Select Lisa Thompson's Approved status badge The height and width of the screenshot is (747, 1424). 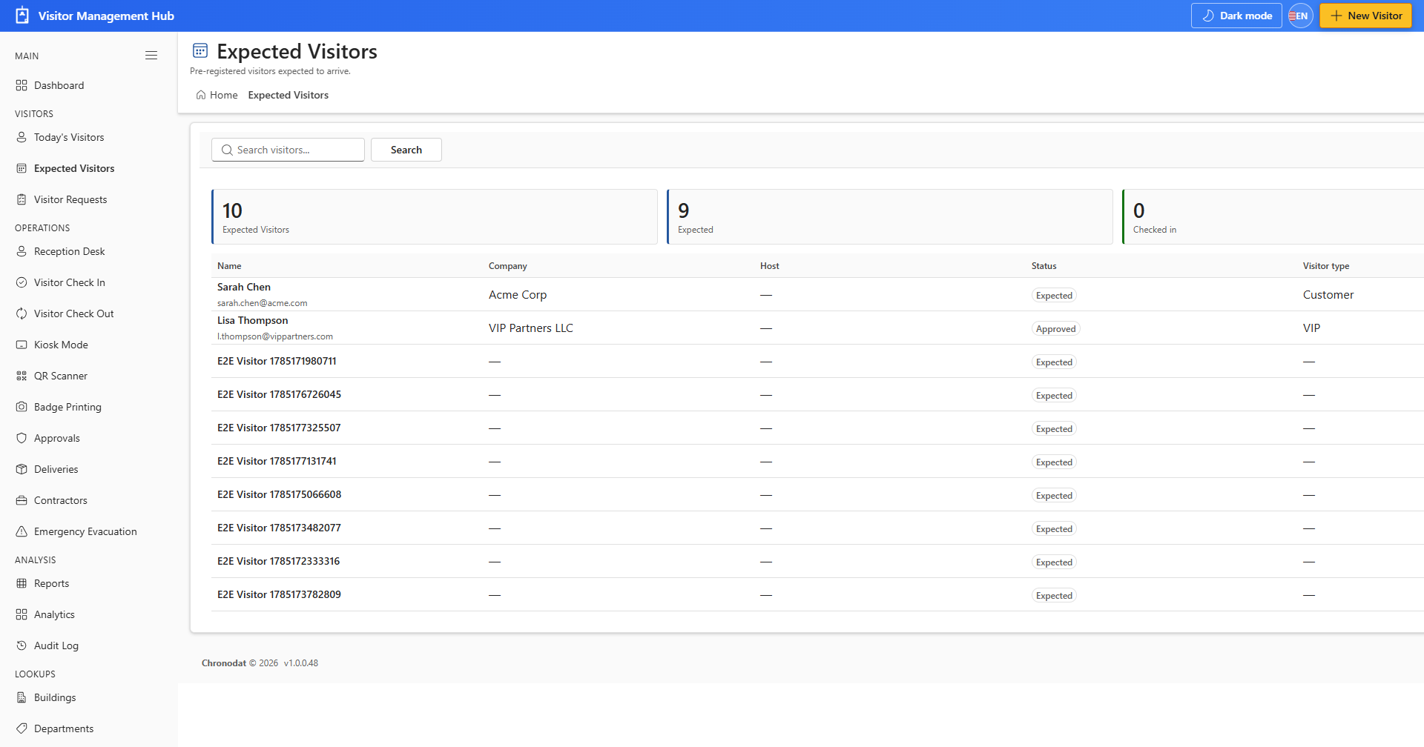[1055, 329]
